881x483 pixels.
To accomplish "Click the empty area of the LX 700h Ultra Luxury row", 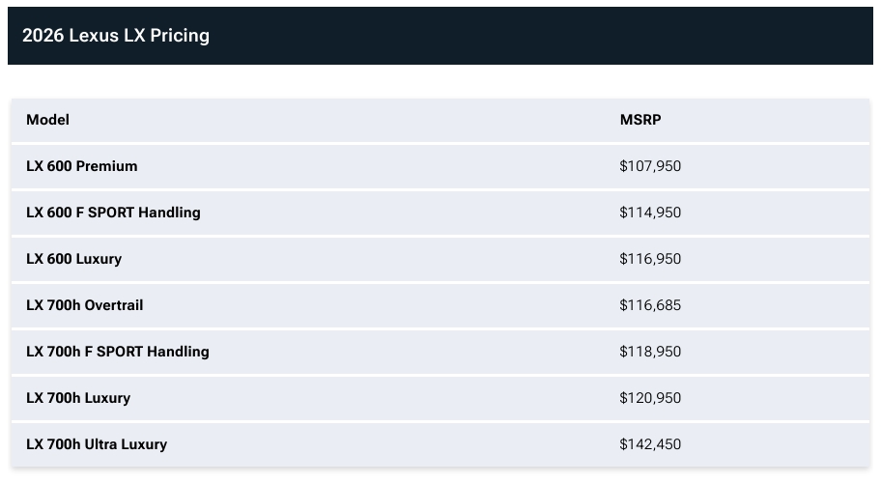I will tap(393, 444).
